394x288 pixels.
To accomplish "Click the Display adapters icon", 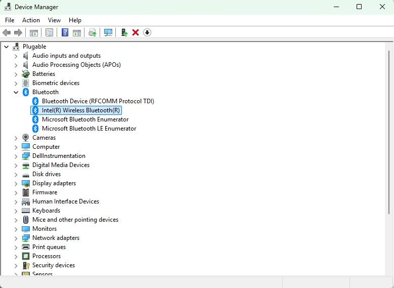I will click(26, 183).
